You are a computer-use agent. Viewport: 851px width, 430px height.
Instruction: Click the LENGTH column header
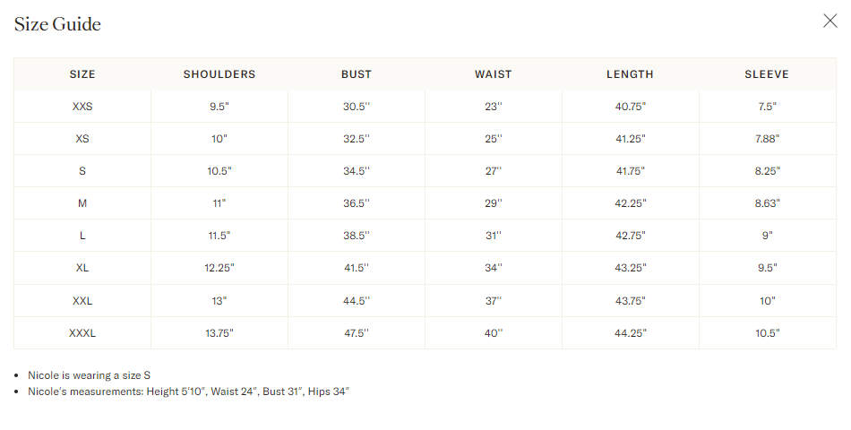tap(630, 74)
